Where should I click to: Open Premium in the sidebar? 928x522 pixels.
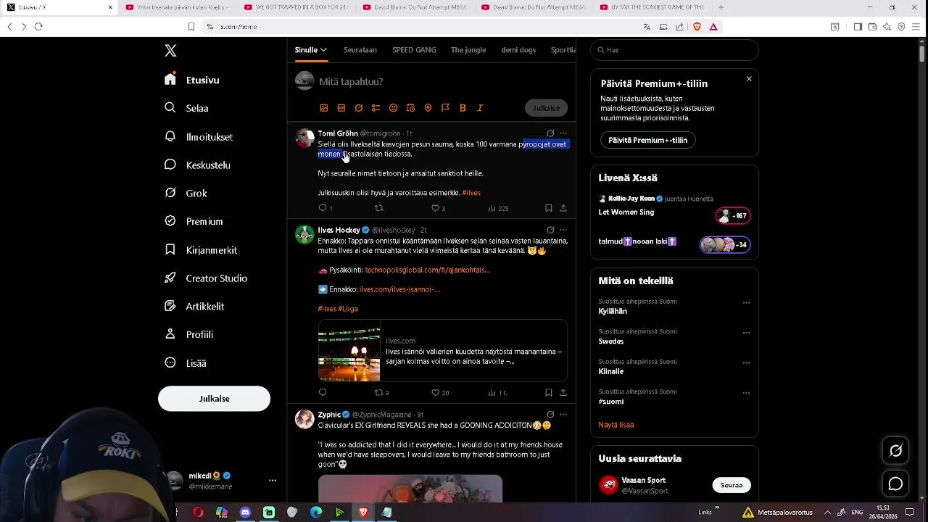coord(194,221)
